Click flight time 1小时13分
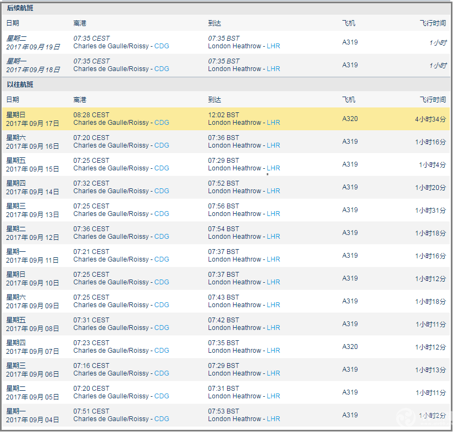The width and height of the screenshot is (453, 432). point(431,370)
